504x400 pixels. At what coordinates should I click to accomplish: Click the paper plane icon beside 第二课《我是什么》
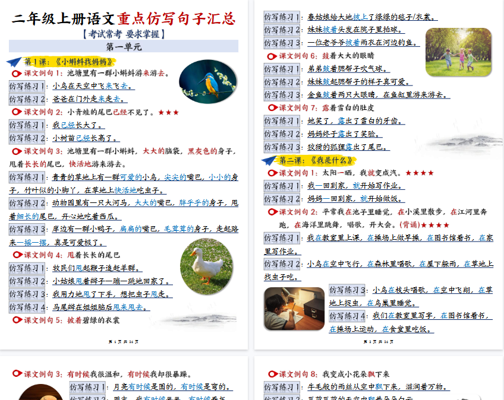click(x=269, y=160)
